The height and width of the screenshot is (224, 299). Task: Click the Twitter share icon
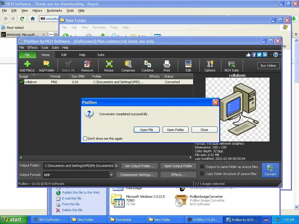click(x=259, y=55)
